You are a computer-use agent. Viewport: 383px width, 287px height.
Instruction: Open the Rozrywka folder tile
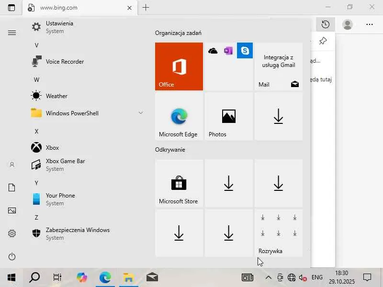coord(279,233)
